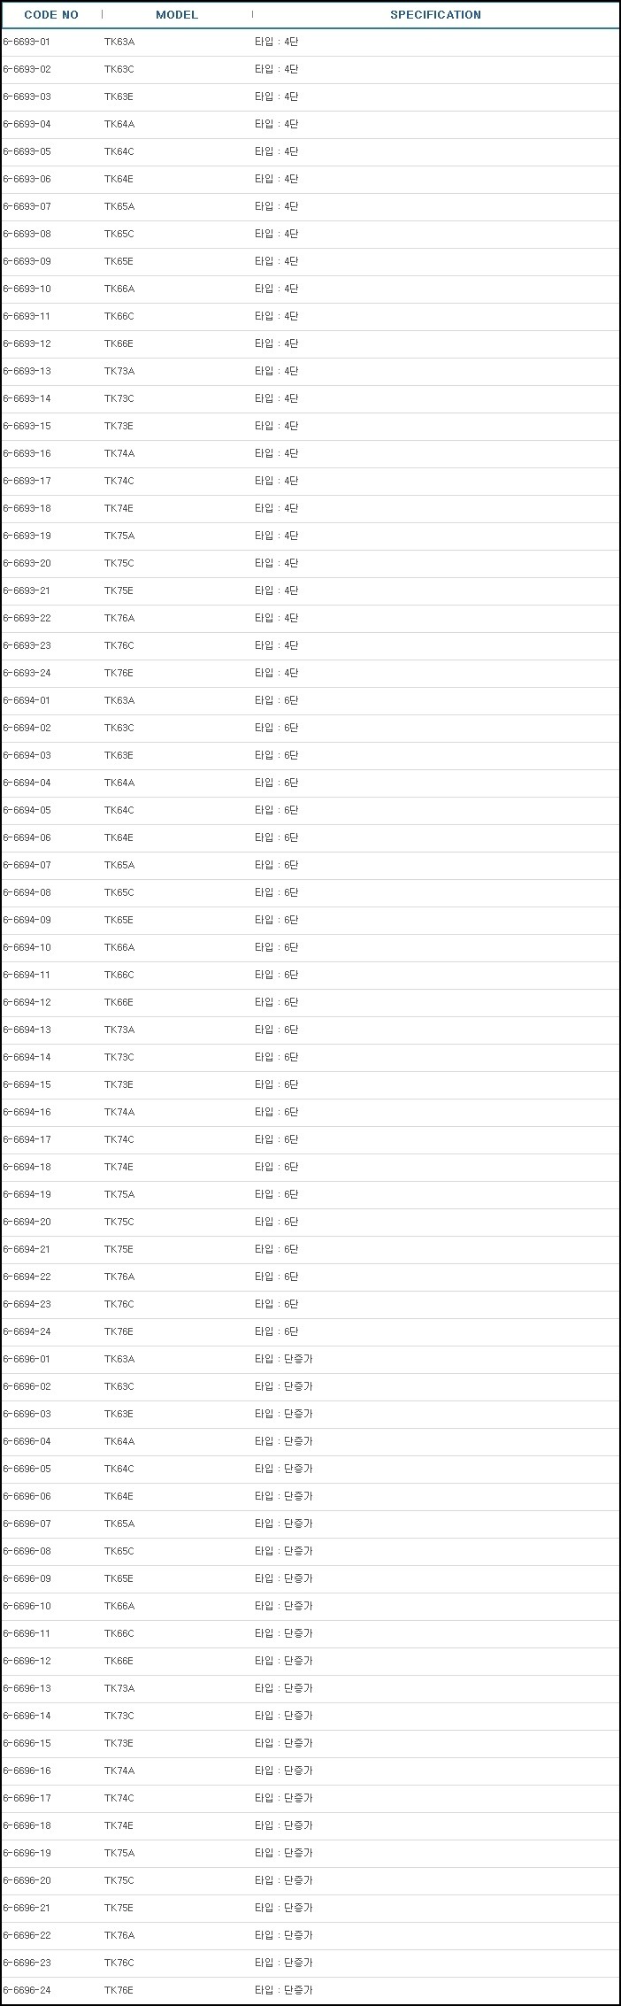Click model TK76E in row 6-6693-24
Image resolution: width=621 pixels, height=2006 pixels.
point(119,673)
